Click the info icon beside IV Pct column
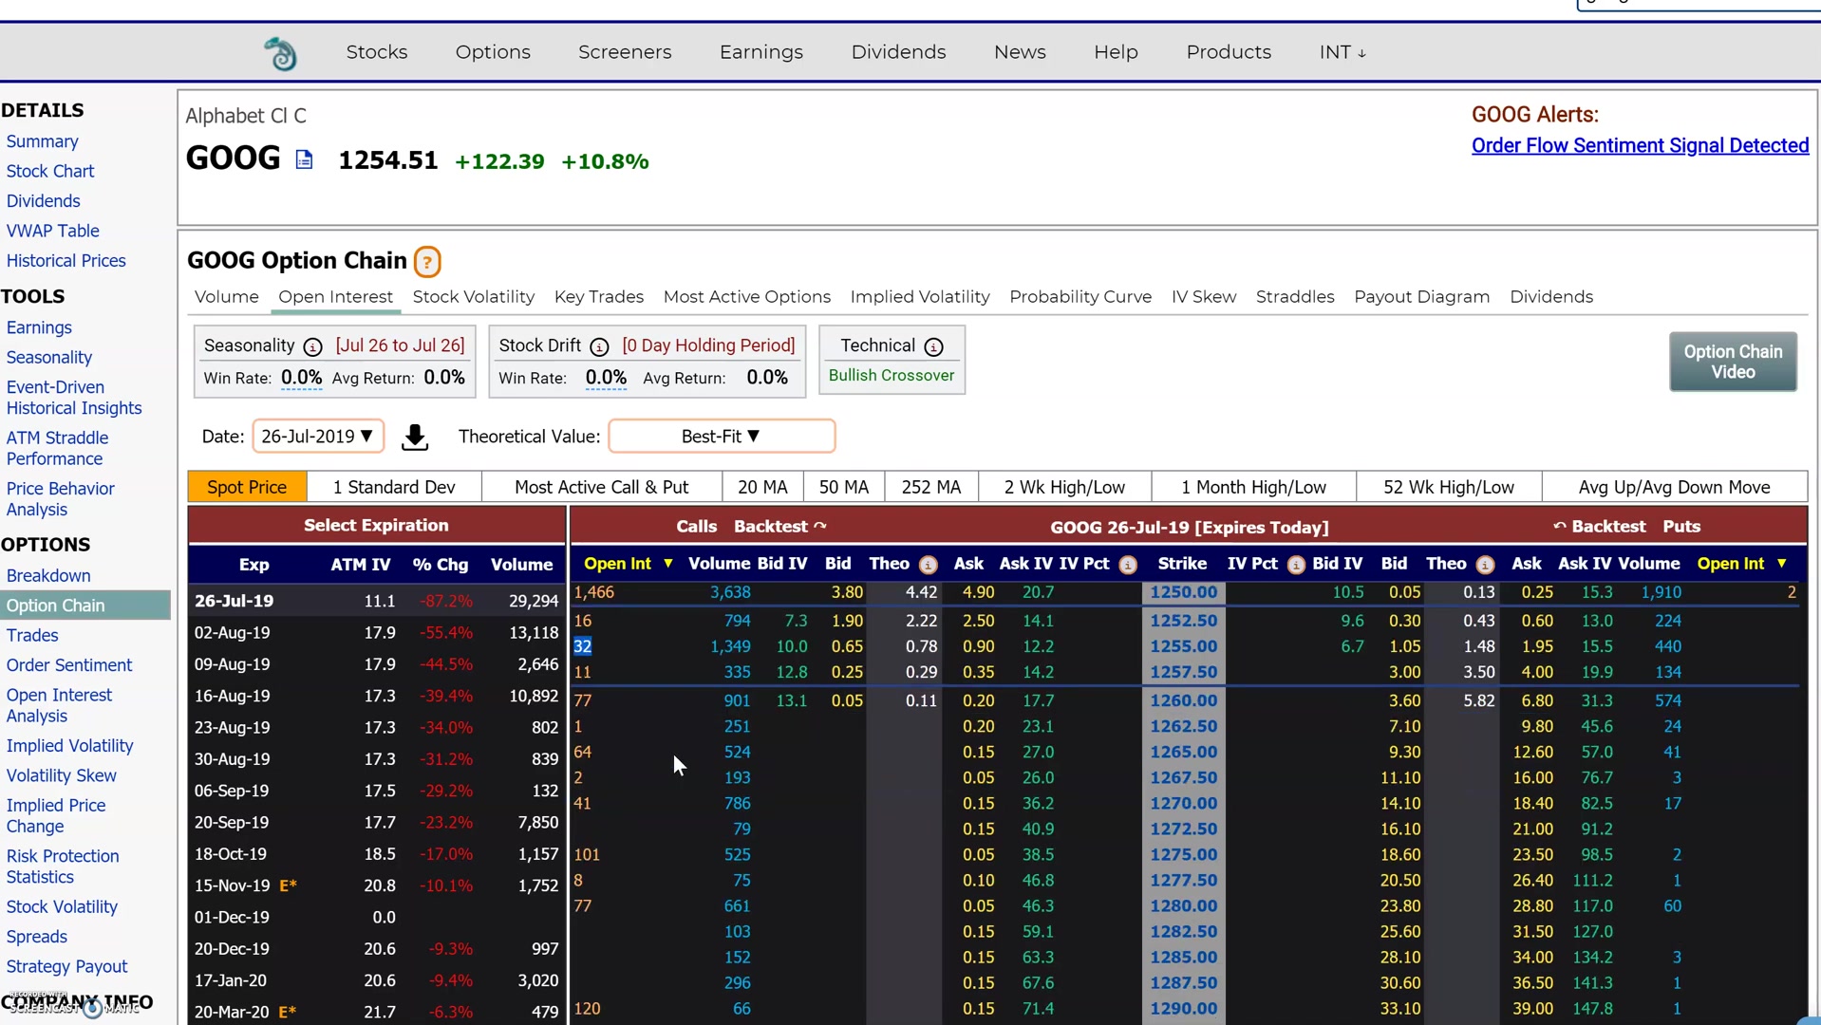The image size is (1821, 1025). pyautogui.click(x=1128, y=565)
